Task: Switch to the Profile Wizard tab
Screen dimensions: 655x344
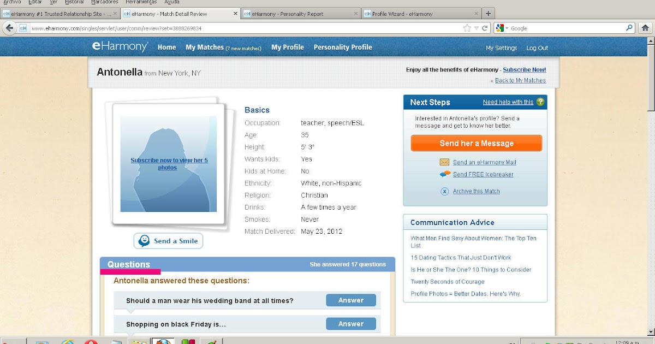Action: tap(421, 14)
